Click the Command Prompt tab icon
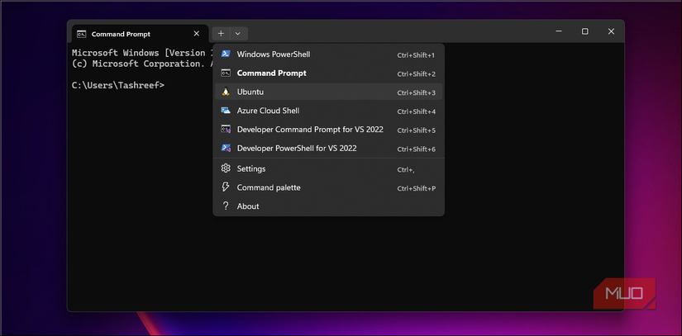This screenshot has width=682, height=336. click(81, 34)
